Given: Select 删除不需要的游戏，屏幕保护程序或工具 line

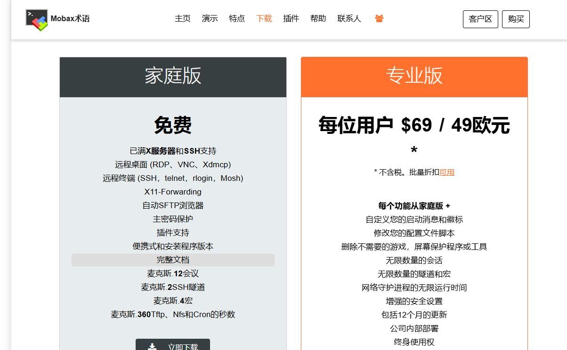Looking at the screenshot, I should tap(414, 247).
